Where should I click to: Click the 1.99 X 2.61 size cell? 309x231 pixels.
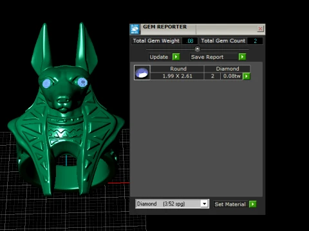click(x=177, y=76)
